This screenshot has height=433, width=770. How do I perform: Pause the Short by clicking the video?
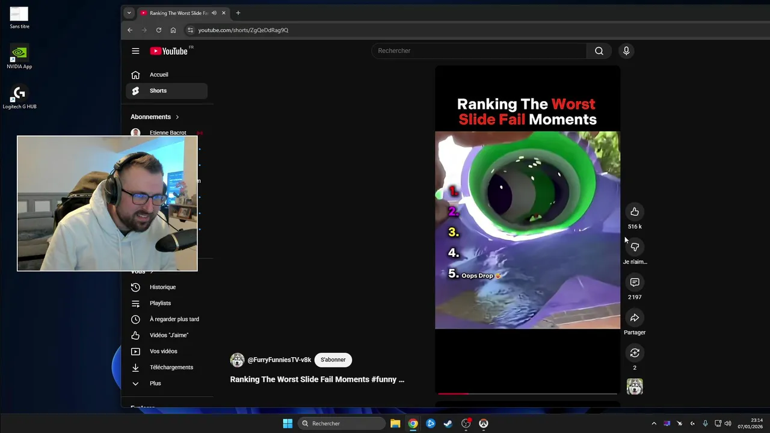pos(528,230)
